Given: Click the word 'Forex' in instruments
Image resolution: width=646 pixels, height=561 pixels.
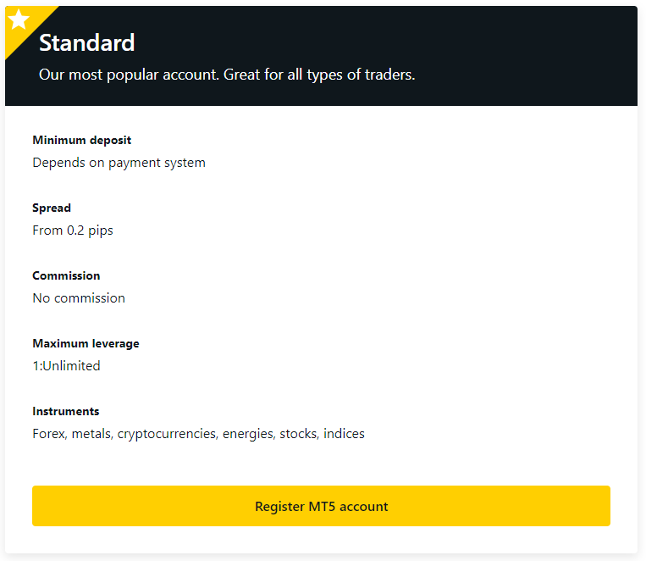Looking at the screenshot, I should [48, 433].
